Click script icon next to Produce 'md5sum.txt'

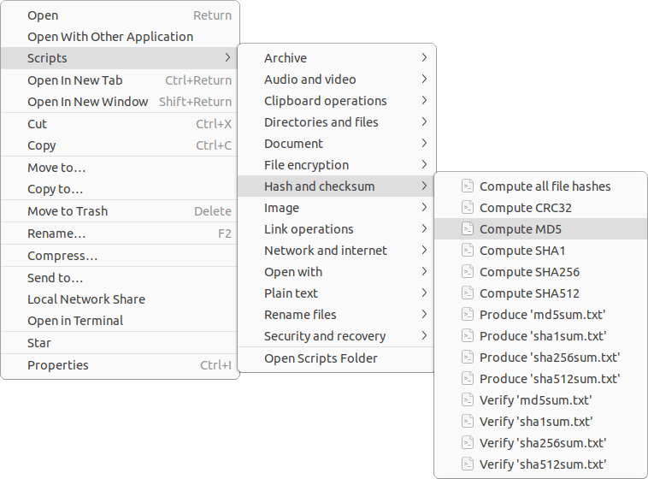point(468,315)
